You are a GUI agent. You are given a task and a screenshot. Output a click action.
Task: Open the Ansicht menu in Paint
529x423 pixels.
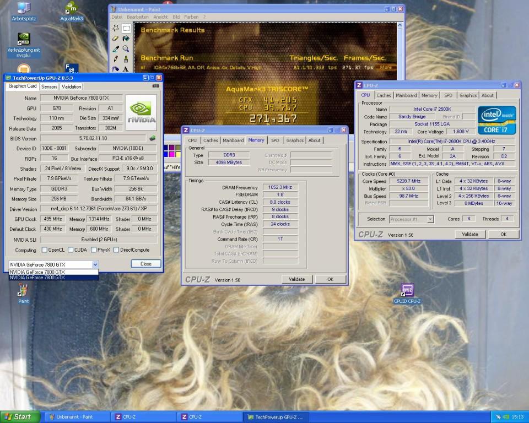click(160, 17)
